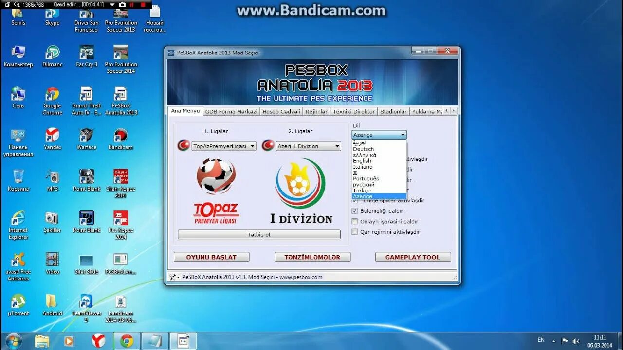Open the Rejimlər tab
Screen dimensions: 623x350
(316, 111)
